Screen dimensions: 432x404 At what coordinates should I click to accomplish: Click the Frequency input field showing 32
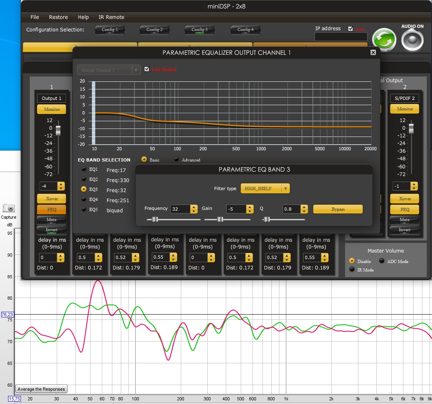coord(180,209)
